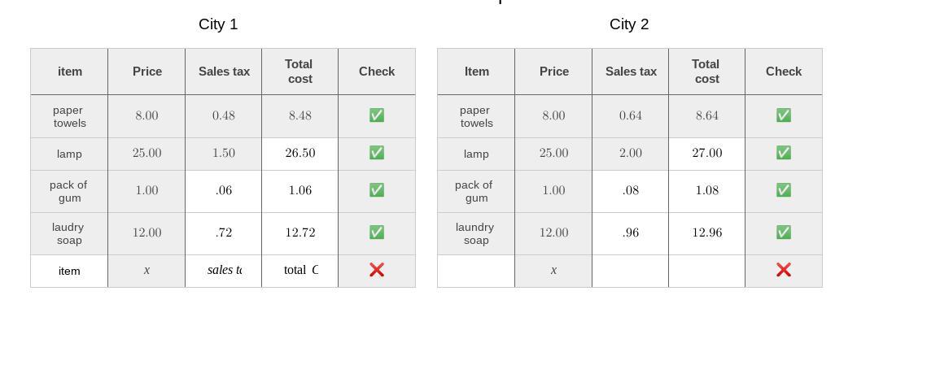
Task: Click City 1 bottom row total cost field
Action: (x=300, y=271)
